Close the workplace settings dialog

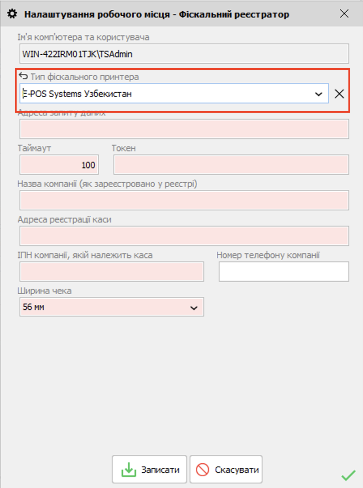click(344, 13)
